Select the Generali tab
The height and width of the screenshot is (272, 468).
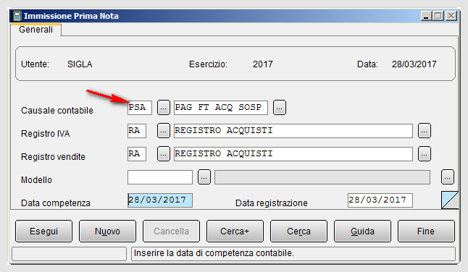[x=35, y=30]
